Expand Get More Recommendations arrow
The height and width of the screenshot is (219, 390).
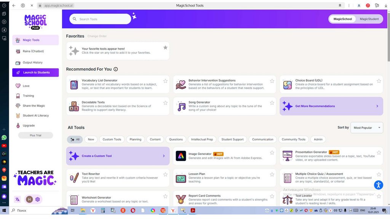pos(377,106)
